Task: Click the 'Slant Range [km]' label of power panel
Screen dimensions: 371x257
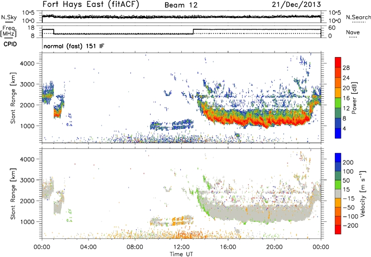Action: (13, 98)
